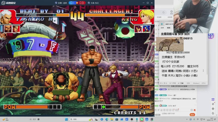Open File Explorer from the taskbar
The image size is (218, 122).
(112, 119)
